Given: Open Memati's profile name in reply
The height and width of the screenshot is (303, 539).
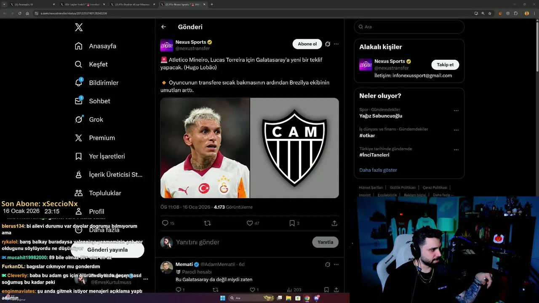Looking at the screenshot, I should tap(184, 264).
